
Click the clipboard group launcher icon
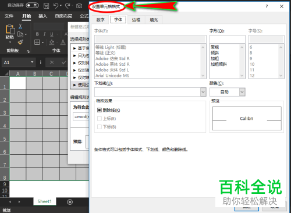(x=28, y=51)
